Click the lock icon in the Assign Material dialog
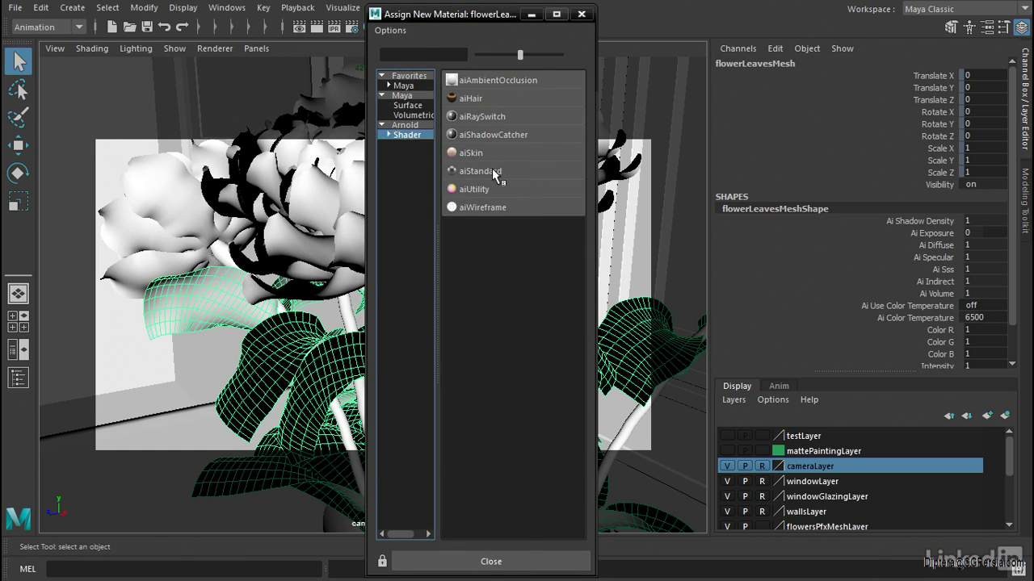 382,561
